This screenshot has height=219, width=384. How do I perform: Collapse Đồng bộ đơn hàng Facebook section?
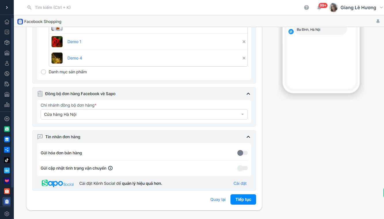[x=248, y=94]
